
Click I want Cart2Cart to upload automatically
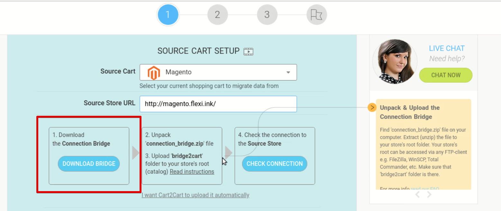click(x=196, y=195)
